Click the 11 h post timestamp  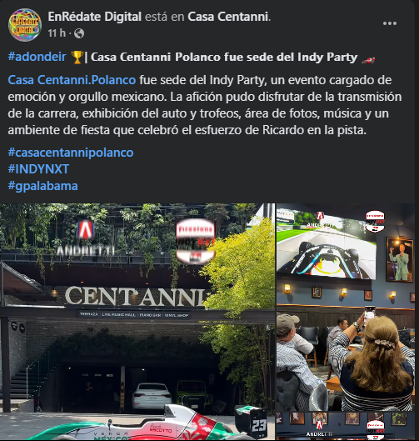[57, 33]
